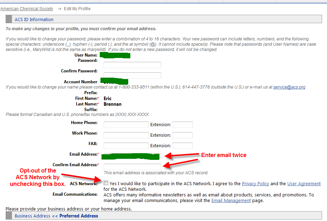Viewport: 327px width, 221px height.
Task: Click the Confirm Email Address field
Action: pyautogui.click(x=132, y=167)
